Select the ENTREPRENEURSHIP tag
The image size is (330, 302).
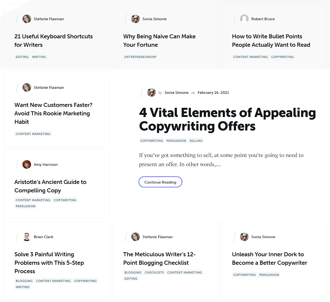pos(140,57)
